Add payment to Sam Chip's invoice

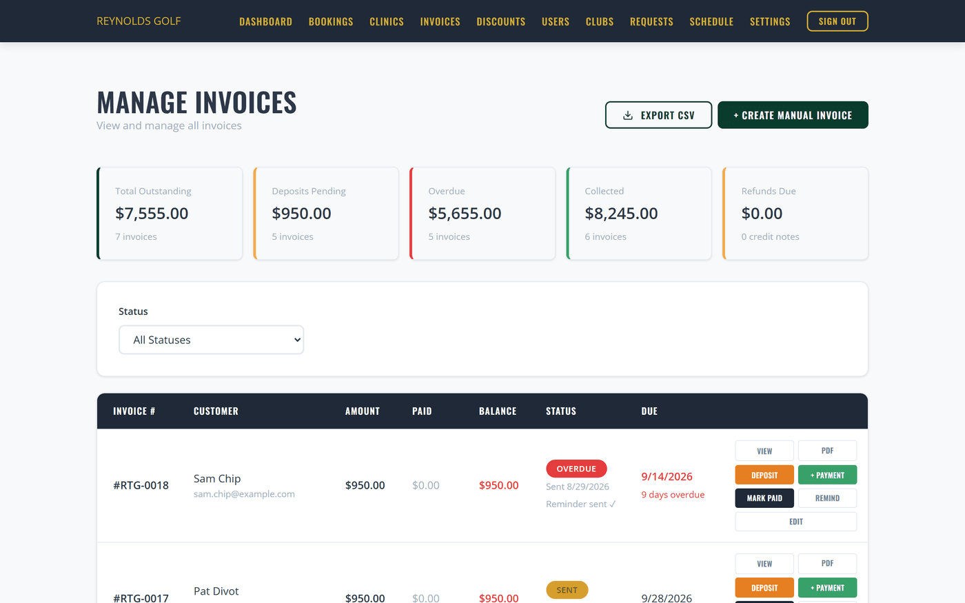[x=827, y=475]
